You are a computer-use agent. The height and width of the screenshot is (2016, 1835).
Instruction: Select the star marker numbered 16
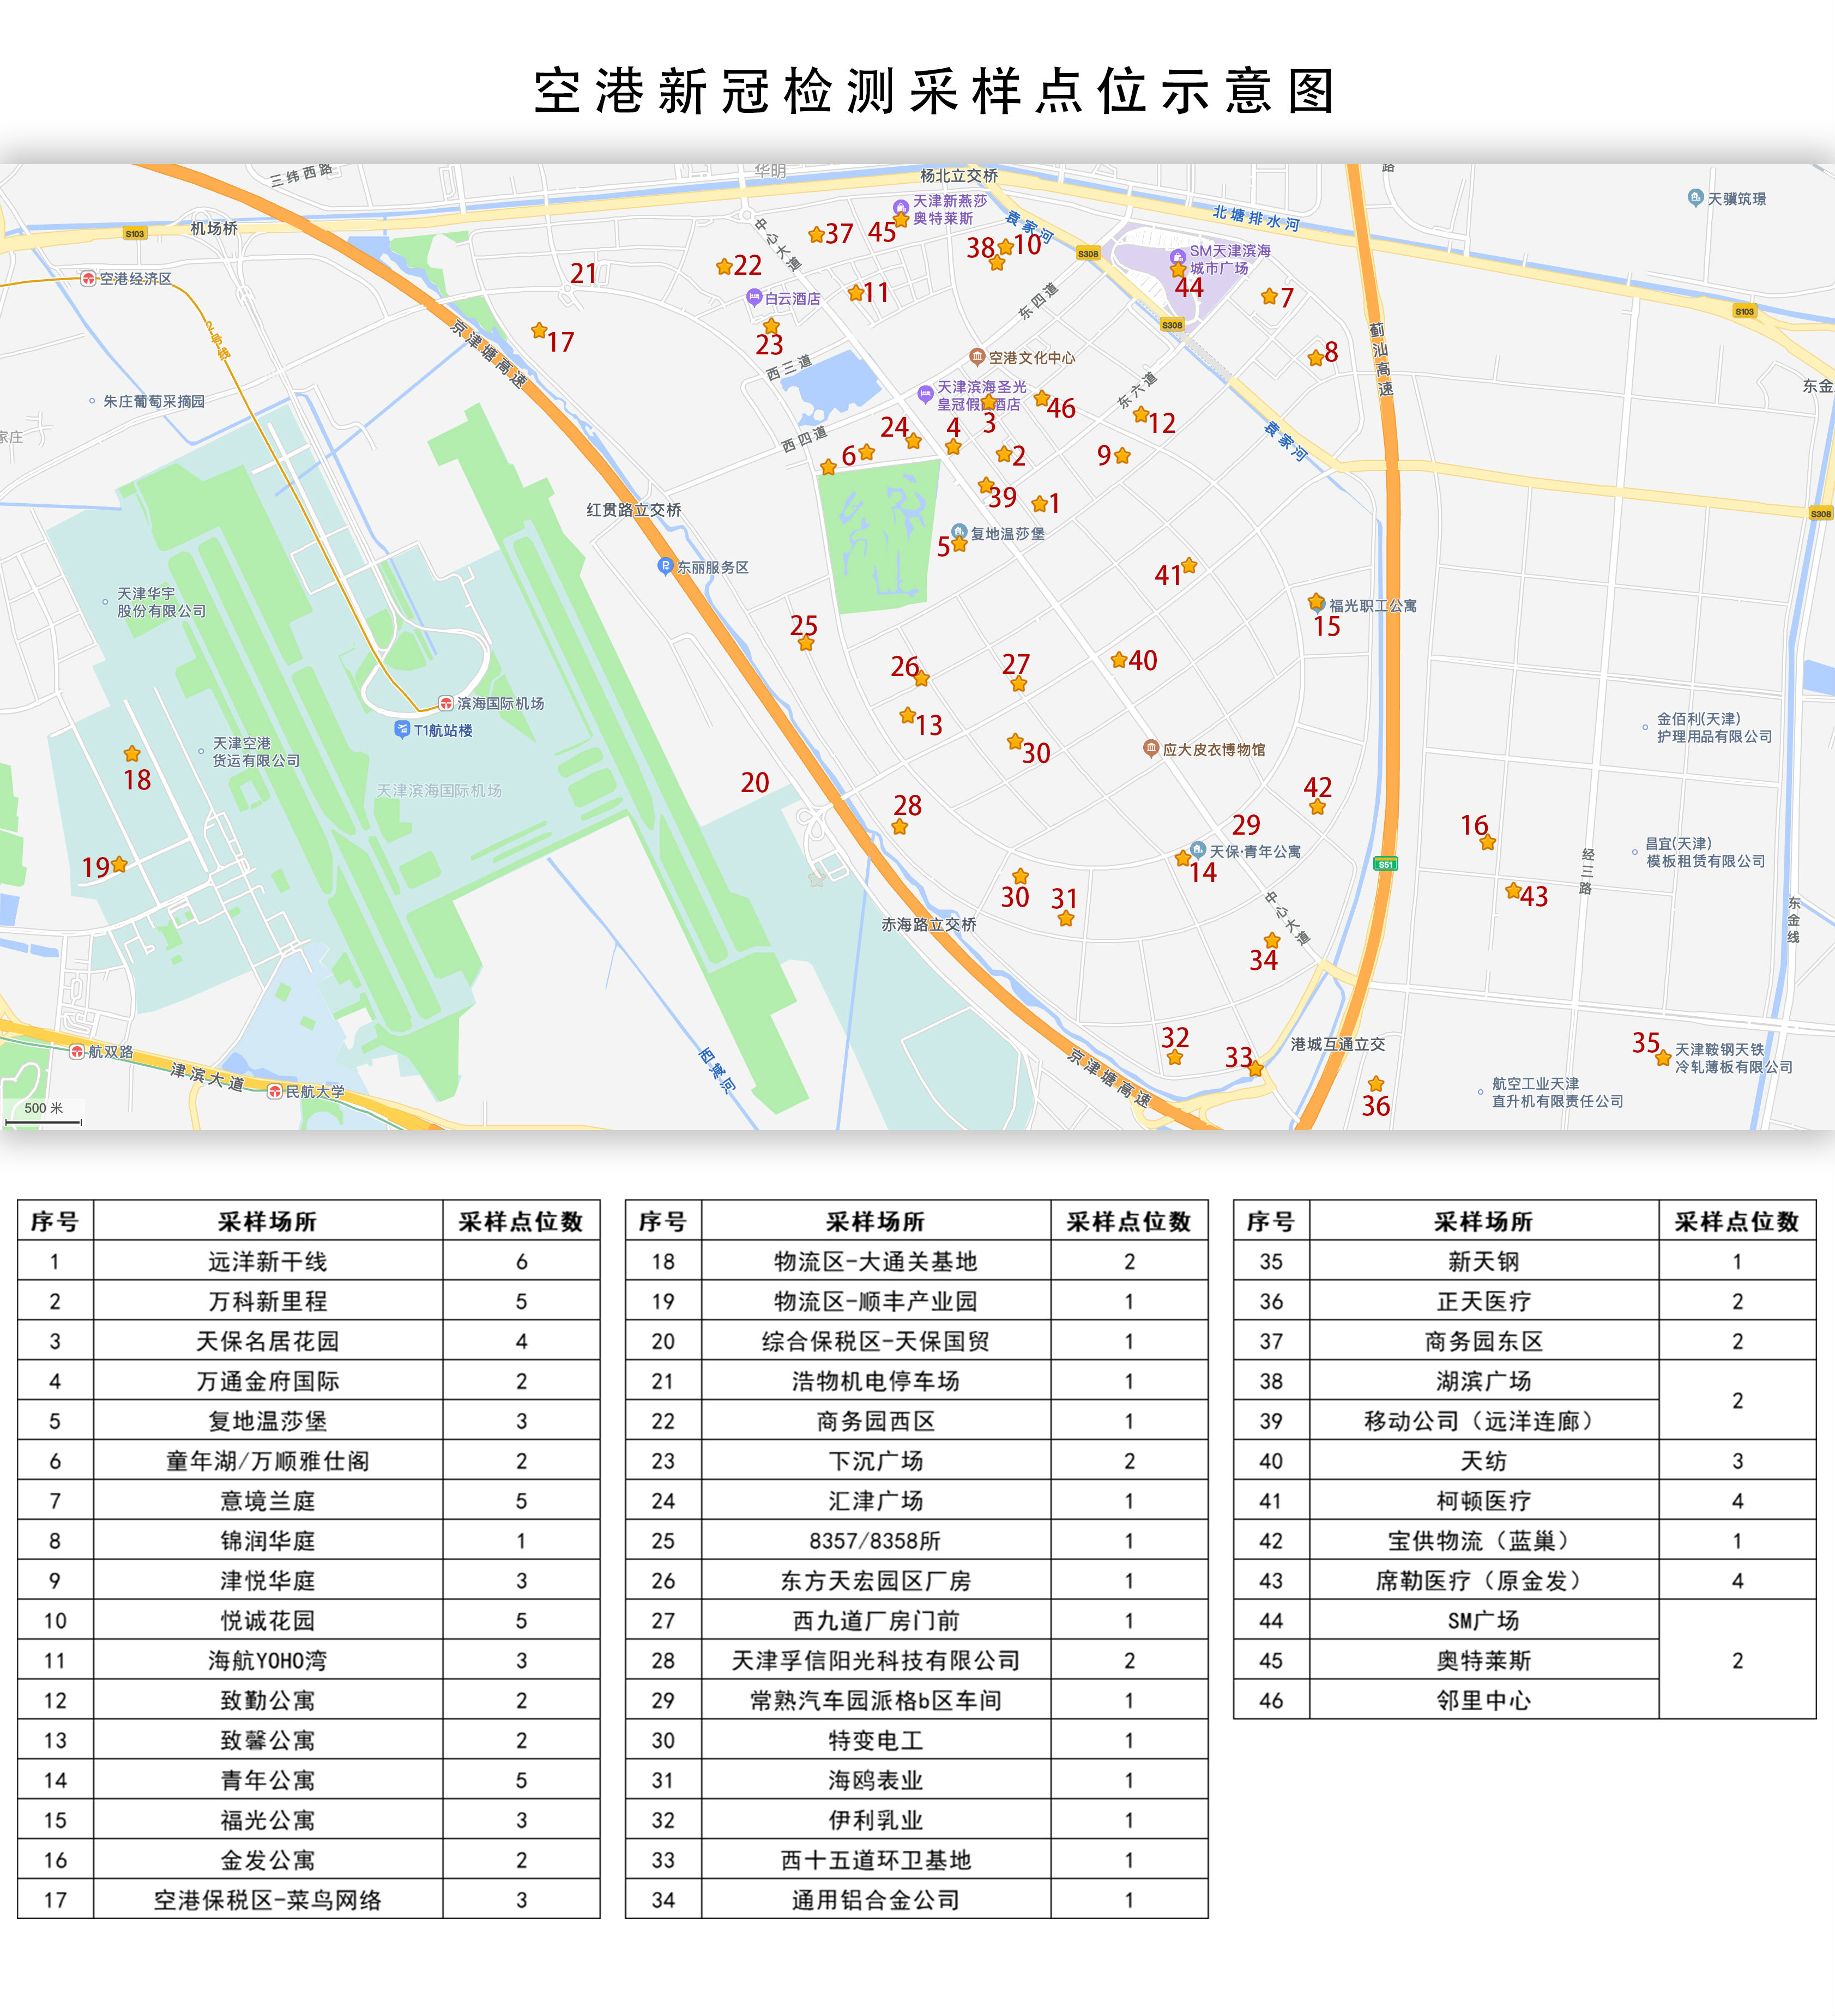(x=1488, y=842)
